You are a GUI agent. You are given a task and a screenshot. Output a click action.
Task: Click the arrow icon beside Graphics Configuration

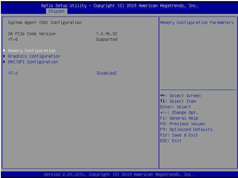point(4,56)
